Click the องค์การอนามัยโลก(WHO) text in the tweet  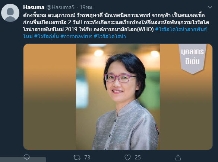point(123,29)
